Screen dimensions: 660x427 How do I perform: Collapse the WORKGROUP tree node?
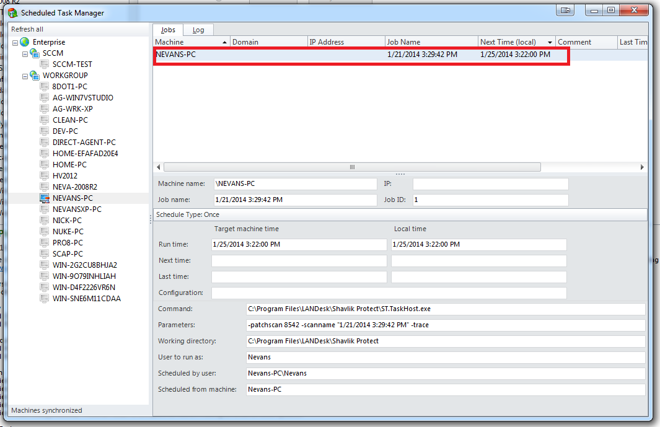[25, 75]
